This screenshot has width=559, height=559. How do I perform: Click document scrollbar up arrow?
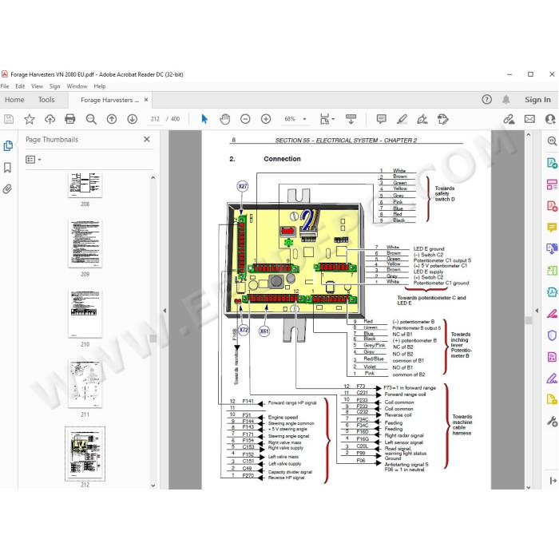[529, 135]
